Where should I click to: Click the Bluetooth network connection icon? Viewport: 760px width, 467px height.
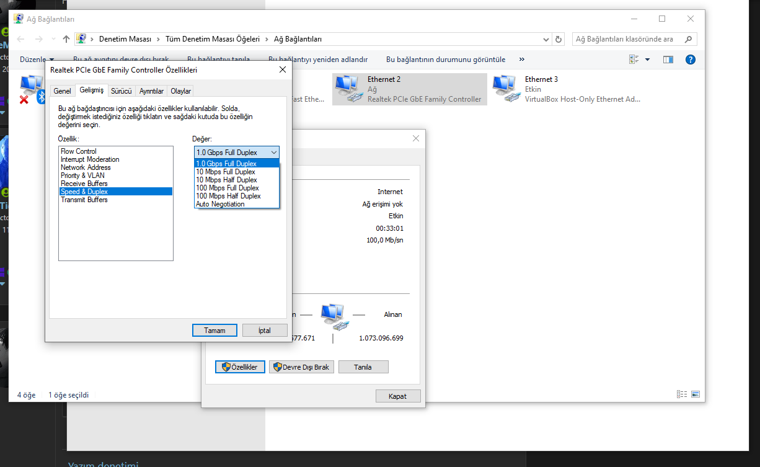pos(41,96)
